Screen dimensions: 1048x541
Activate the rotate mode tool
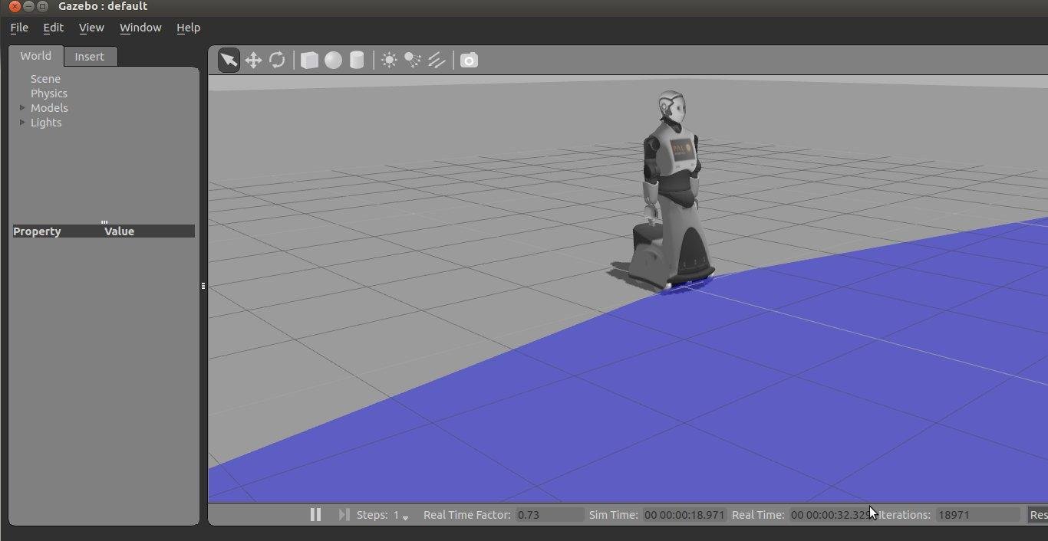point(277,60)
